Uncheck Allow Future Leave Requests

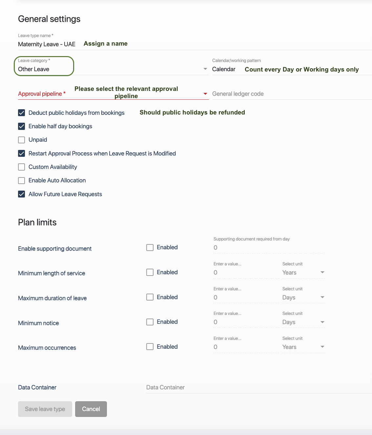pos(22,194)
